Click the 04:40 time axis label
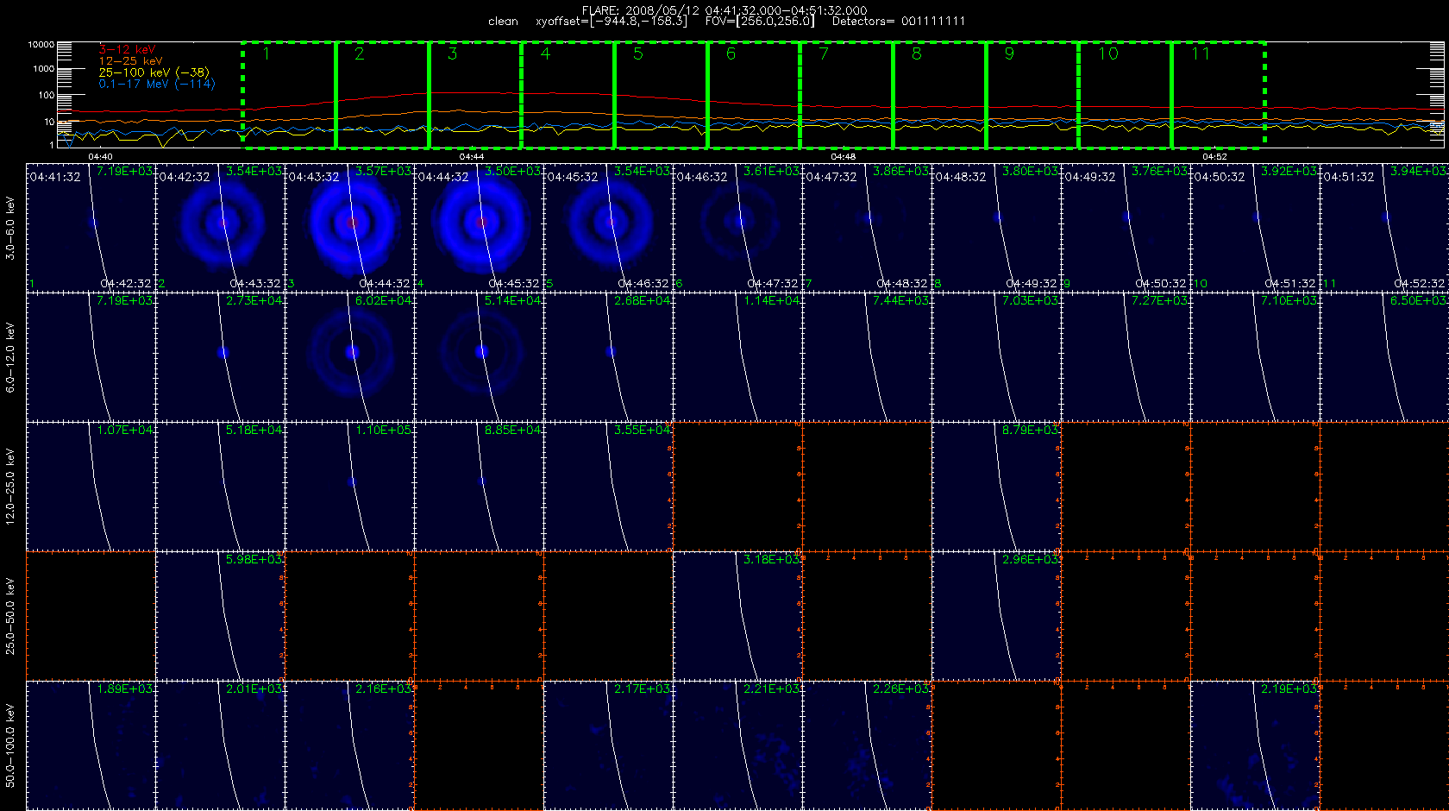1449x811 pixels. [100, 156]
